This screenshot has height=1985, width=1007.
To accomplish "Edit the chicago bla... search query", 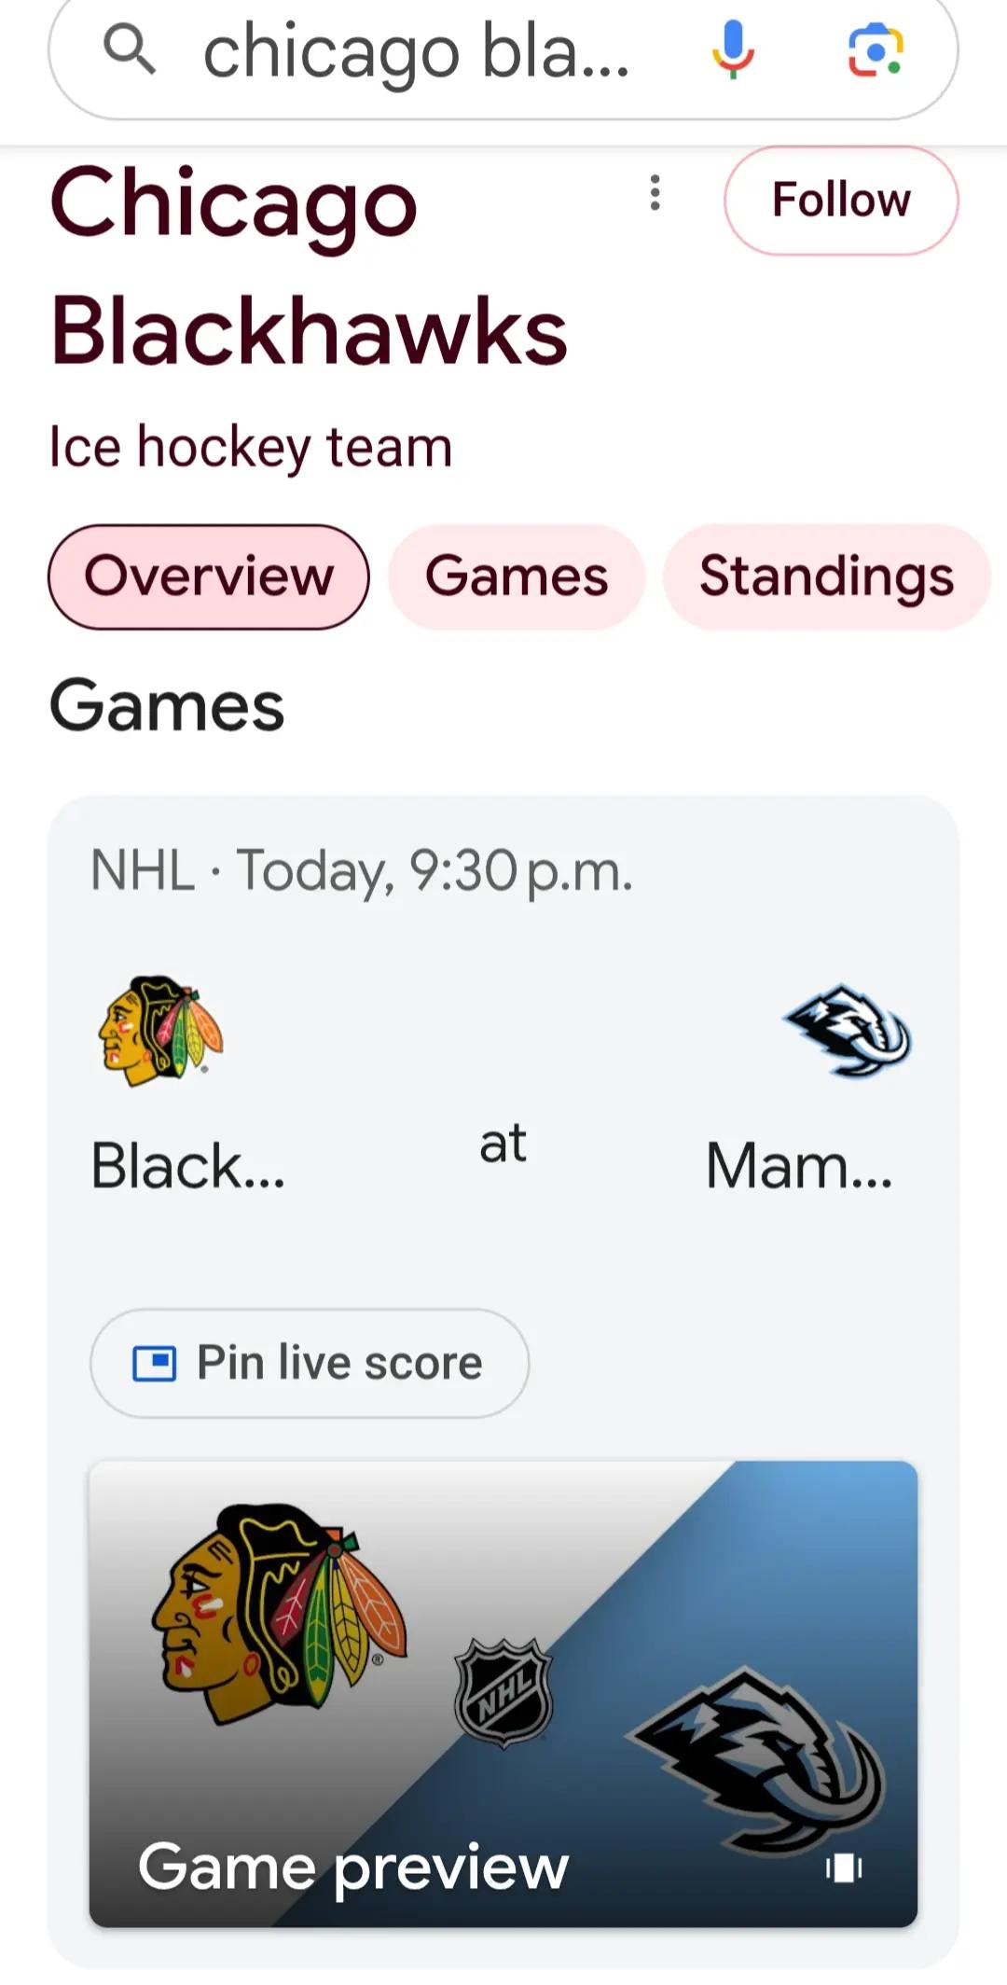I will (x=416, y=52).
